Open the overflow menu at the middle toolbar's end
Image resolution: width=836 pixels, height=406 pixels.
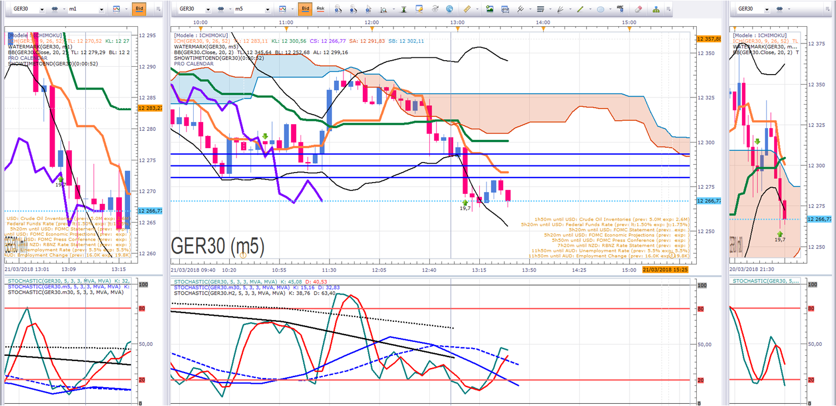pyautogui.click(x=668, y=10)
